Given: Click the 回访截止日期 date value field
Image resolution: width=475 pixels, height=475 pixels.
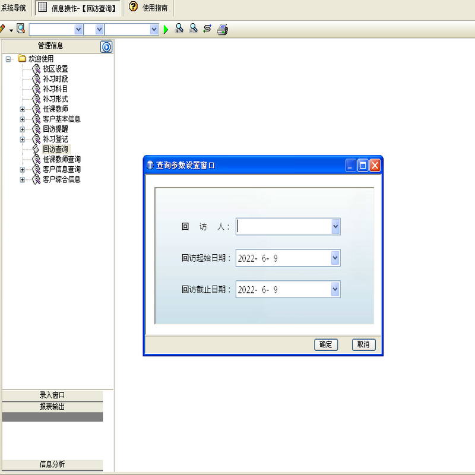Looking at the screenshot, I should (x=284, y=289).
